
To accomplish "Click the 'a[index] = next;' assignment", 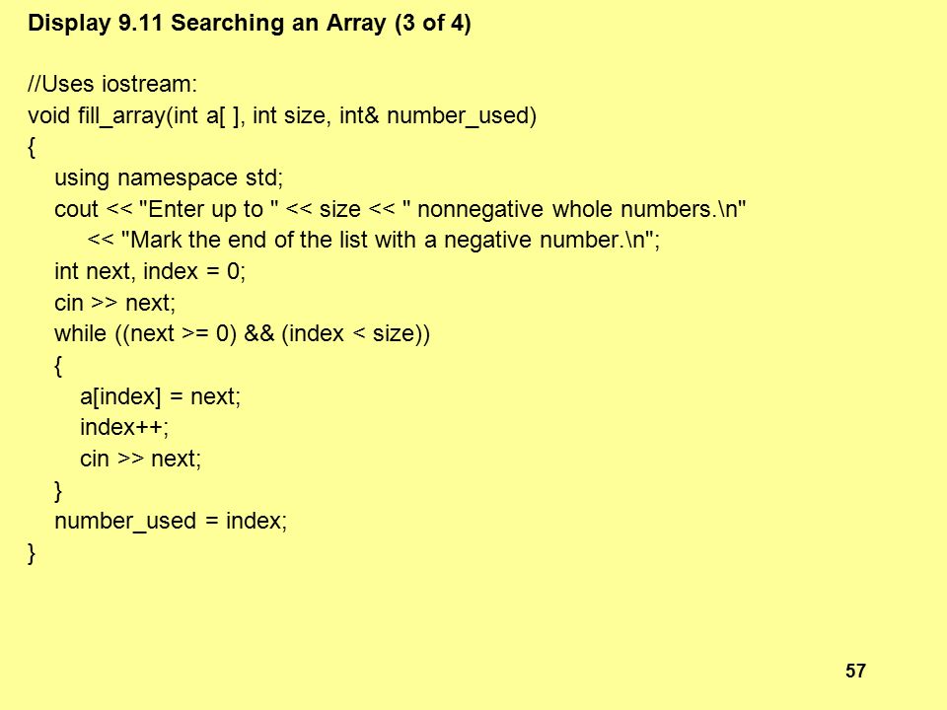I will 160,396.
